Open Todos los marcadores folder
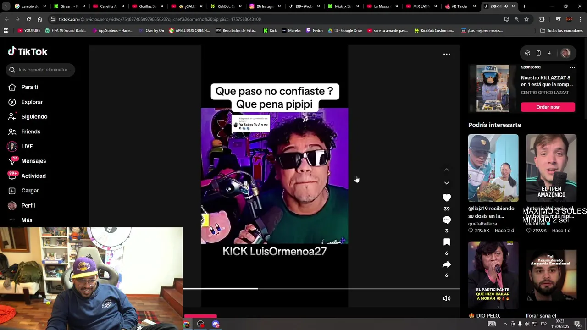587x330 pixels. click(561, 31)
